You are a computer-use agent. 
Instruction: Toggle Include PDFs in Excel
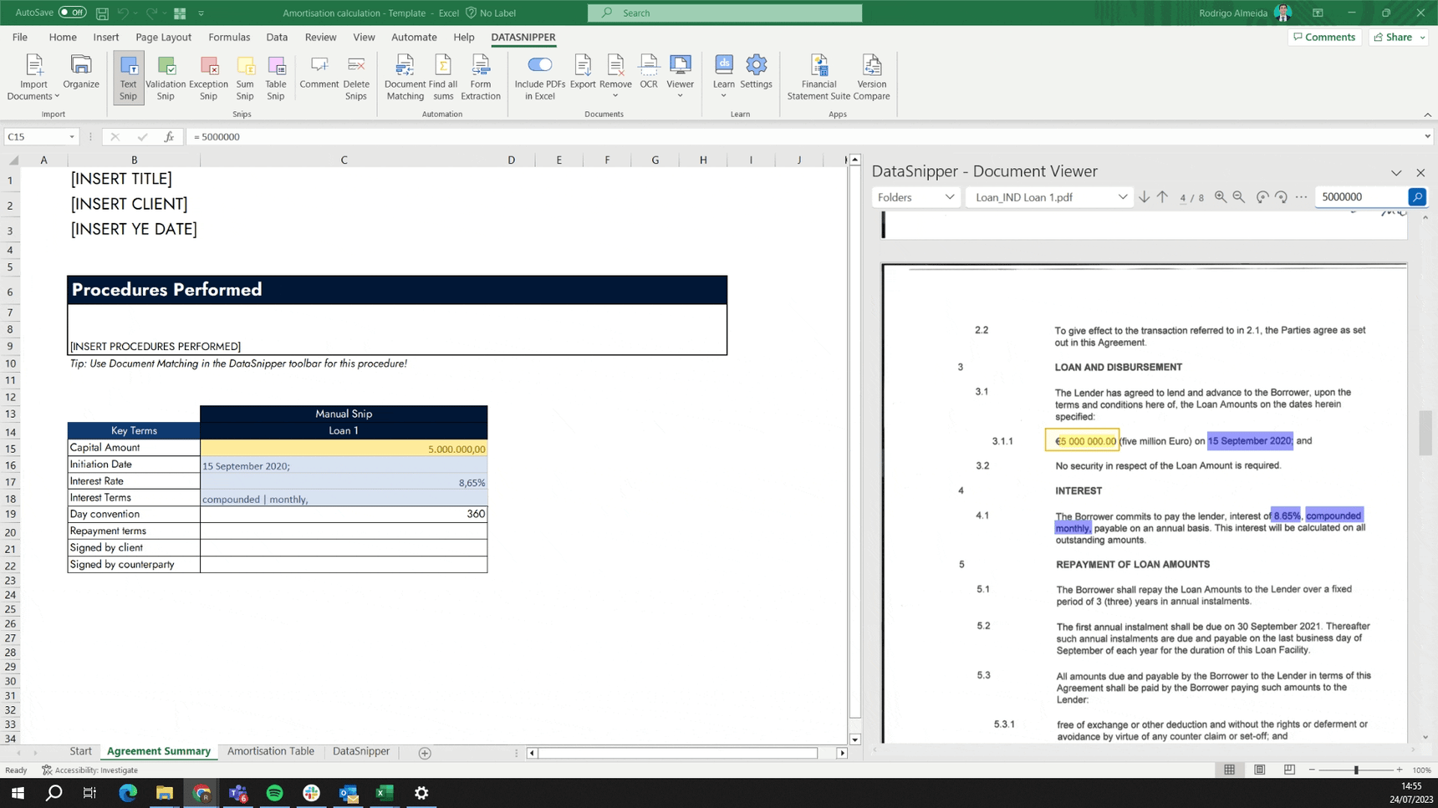click(539, 64)
